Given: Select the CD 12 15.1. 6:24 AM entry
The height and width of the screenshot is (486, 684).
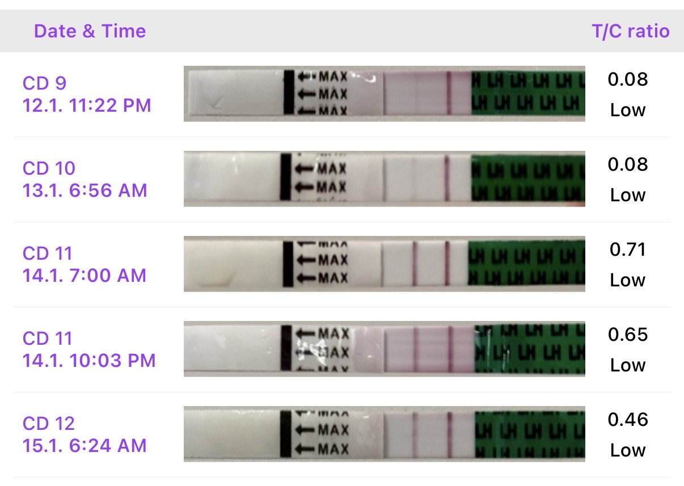Looking at the screenshot, I should click(x=85, y=434).
